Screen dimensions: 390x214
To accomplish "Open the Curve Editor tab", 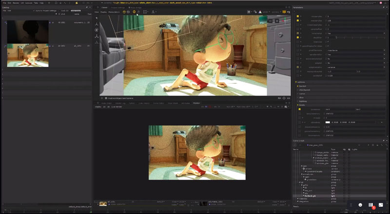I will click(158, 103).
